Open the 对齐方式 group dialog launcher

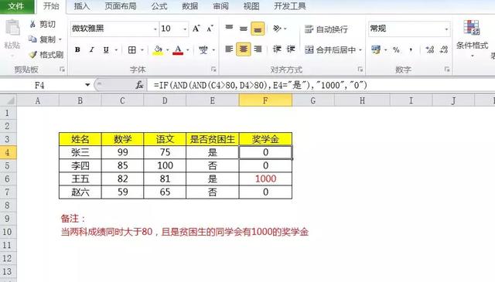360,70
